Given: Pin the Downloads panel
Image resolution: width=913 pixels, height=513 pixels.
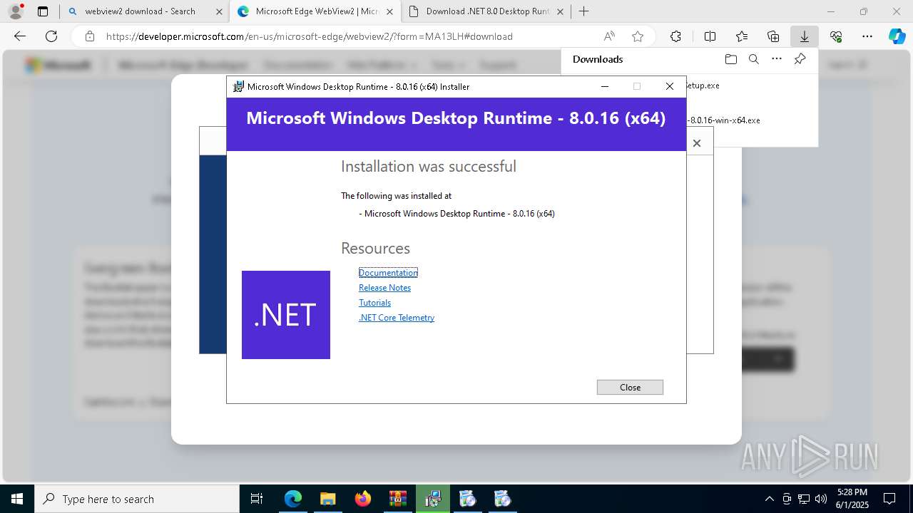Looking at the screenshot, I should (800, 59).
